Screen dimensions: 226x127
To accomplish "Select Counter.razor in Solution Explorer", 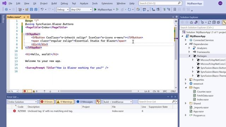I will (x=204, y=92).
